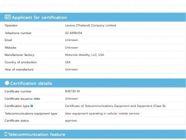Click the telephone number 02 6896454

tap(74, 33)
